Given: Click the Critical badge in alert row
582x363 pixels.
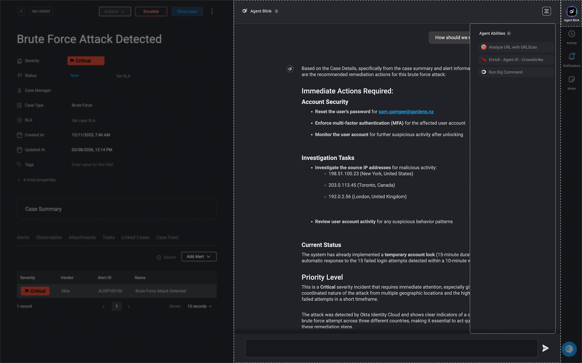Looking at the screenshot, I should [x=35, y=291].
